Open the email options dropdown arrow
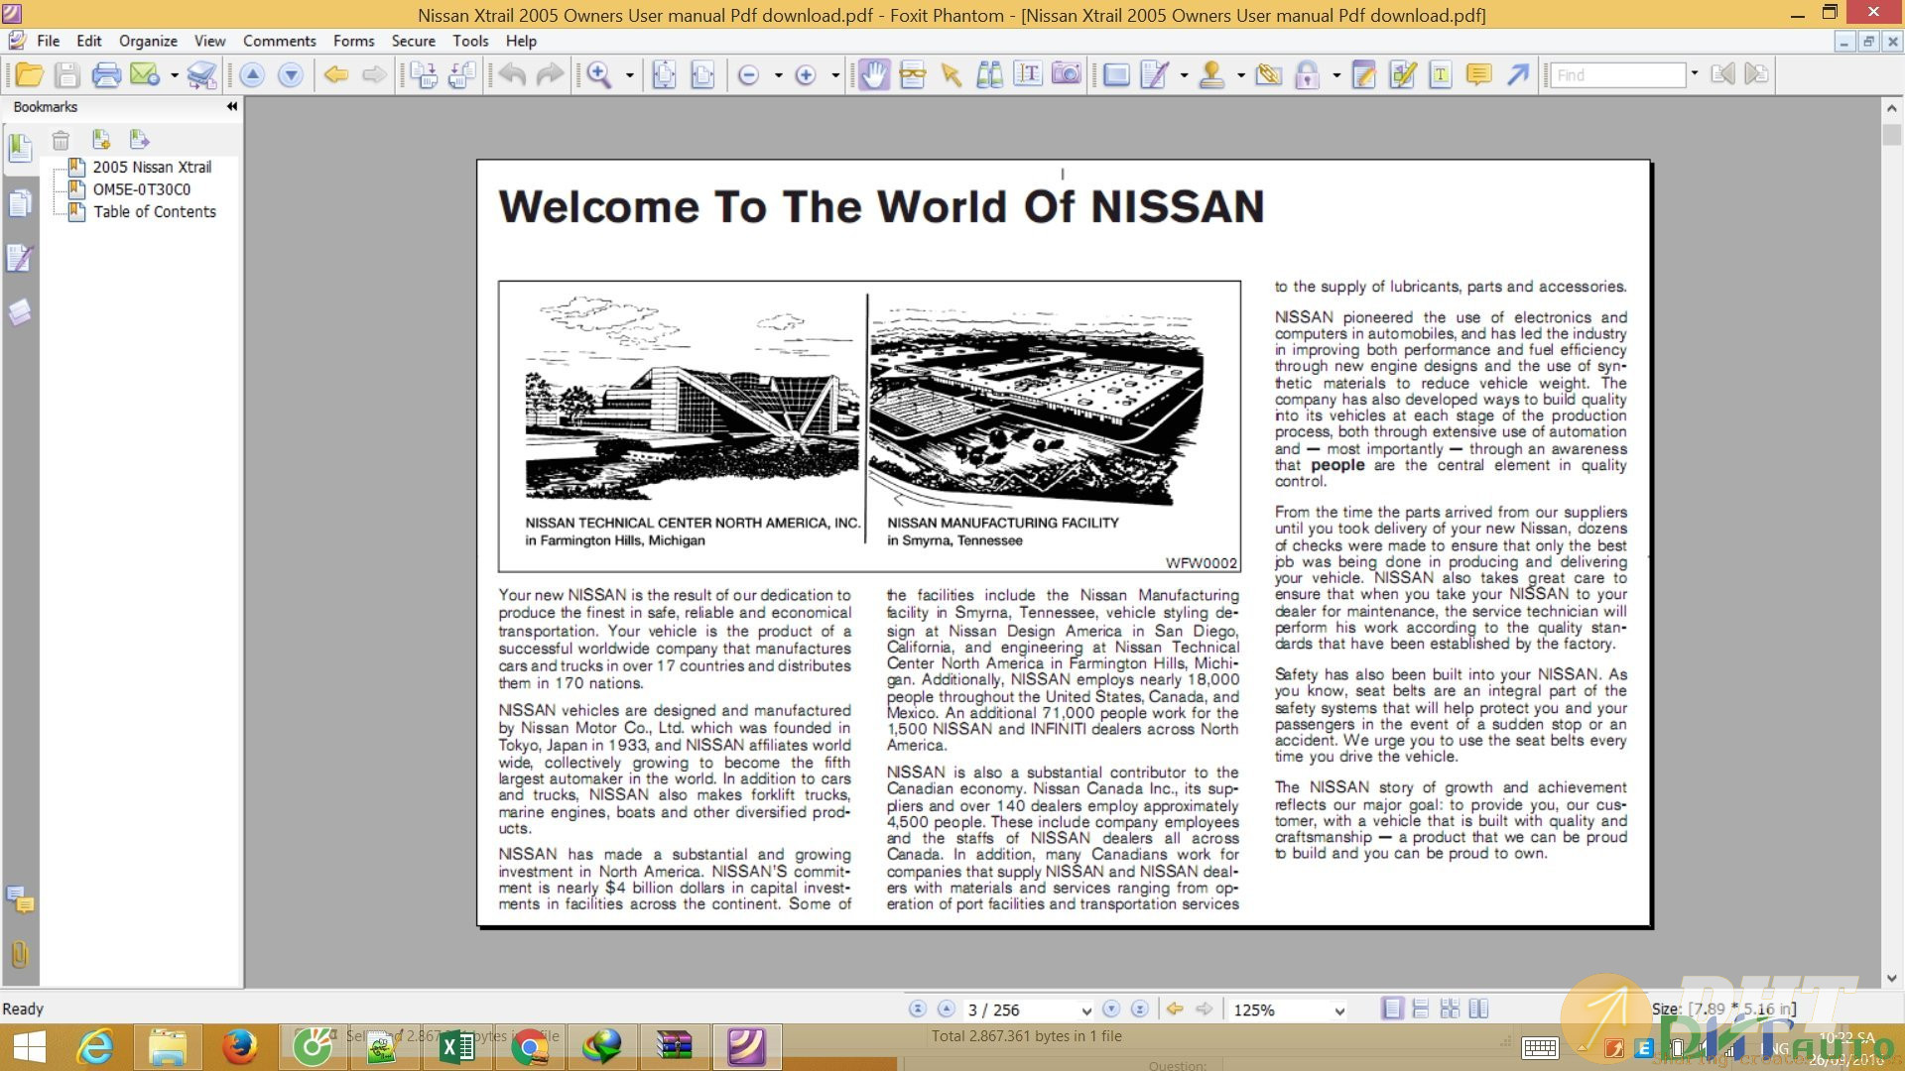Screen dimensions: 1905x1071 [x=175, y=75]
